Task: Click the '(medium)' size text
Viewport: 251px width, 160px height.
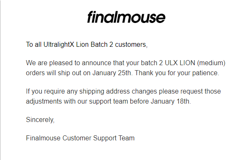Action: pyautogui.click(x=211, y=63)
